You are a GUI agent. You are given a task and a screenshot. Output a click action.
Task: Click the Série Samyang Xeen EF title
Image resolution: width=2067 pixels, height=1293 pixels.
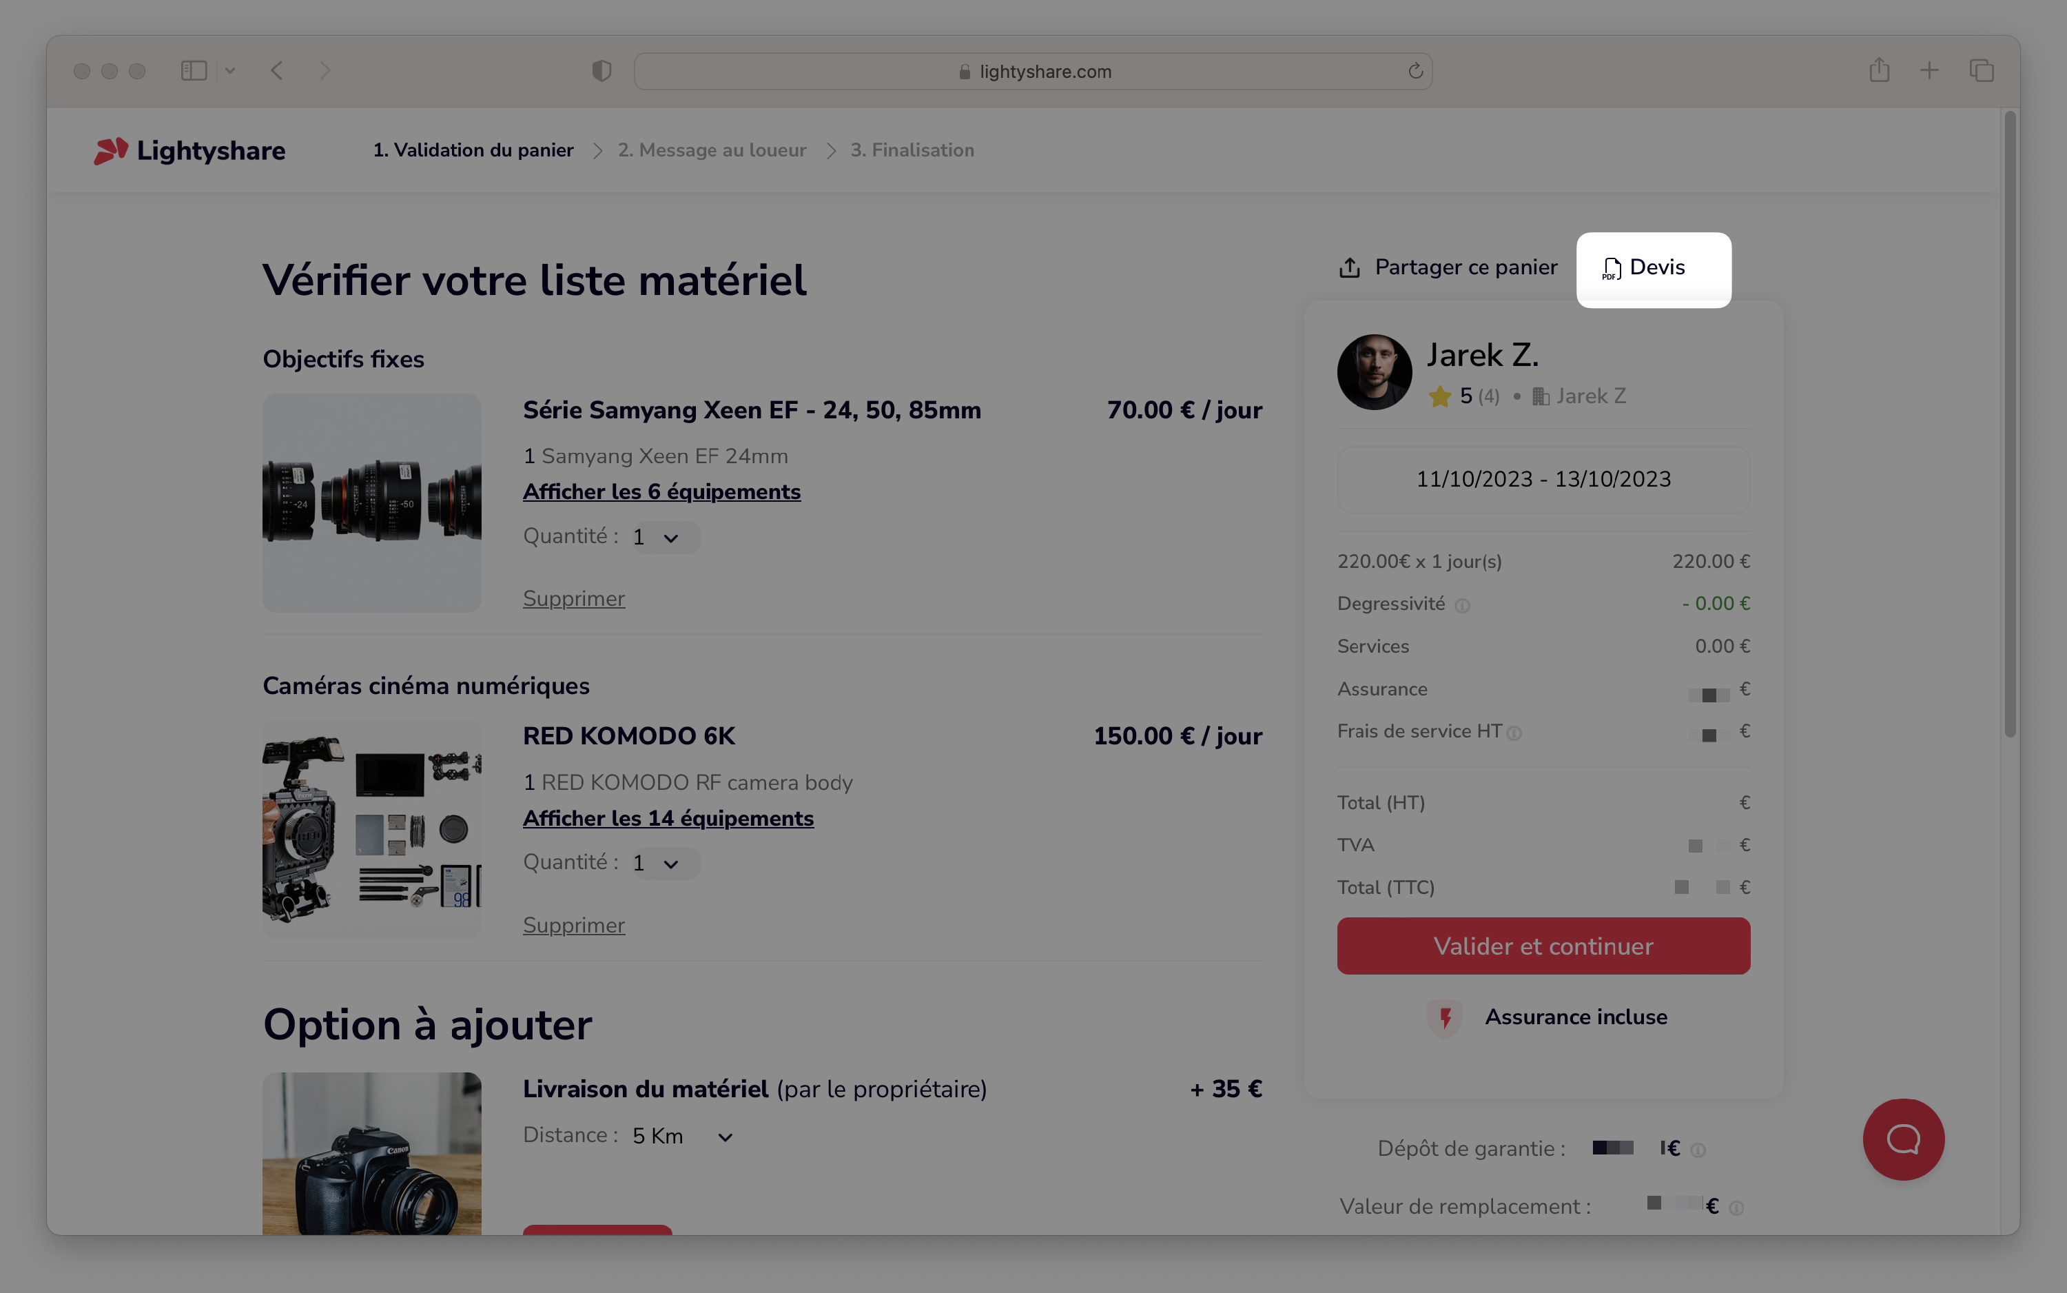(x=752, y=411)
